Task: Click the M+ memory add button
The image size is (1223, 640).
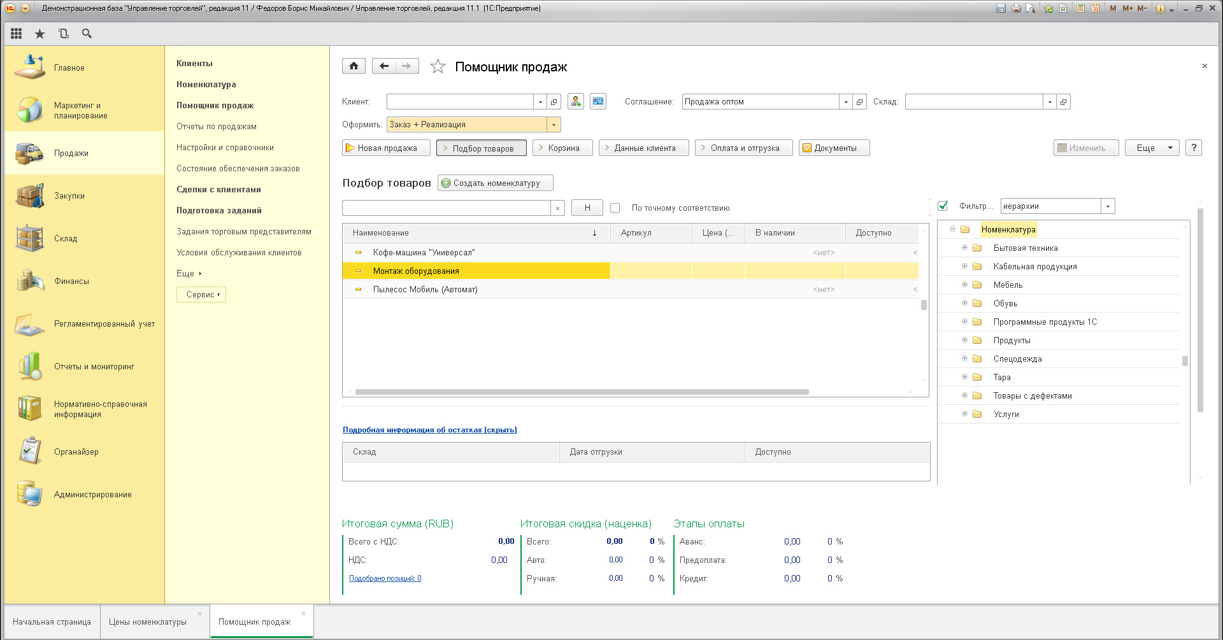Action: [1127, 8]
